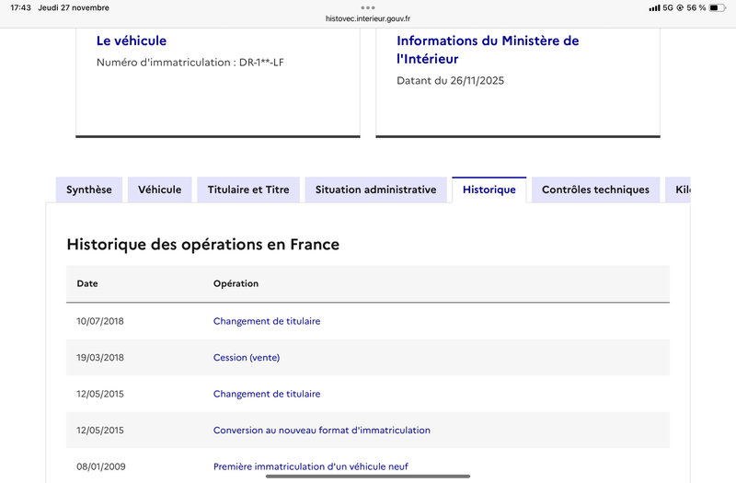Viewport: 736px width, 483px height.
Task: Tap the histovec.interieur.gouv.fr address bar
Action: click(x=368, y=18)
